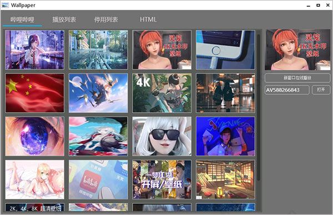Pick the bilibili app icon wallpaper

click(98, 179)
